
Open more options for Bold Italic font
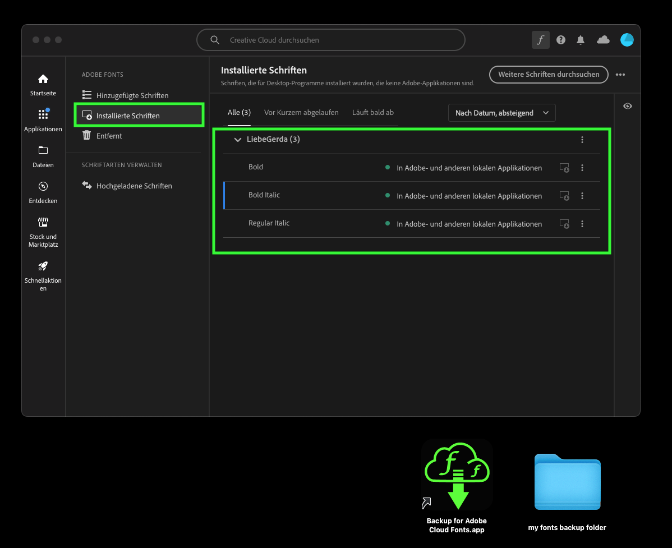pyautogui.click(x=582, y=196)
